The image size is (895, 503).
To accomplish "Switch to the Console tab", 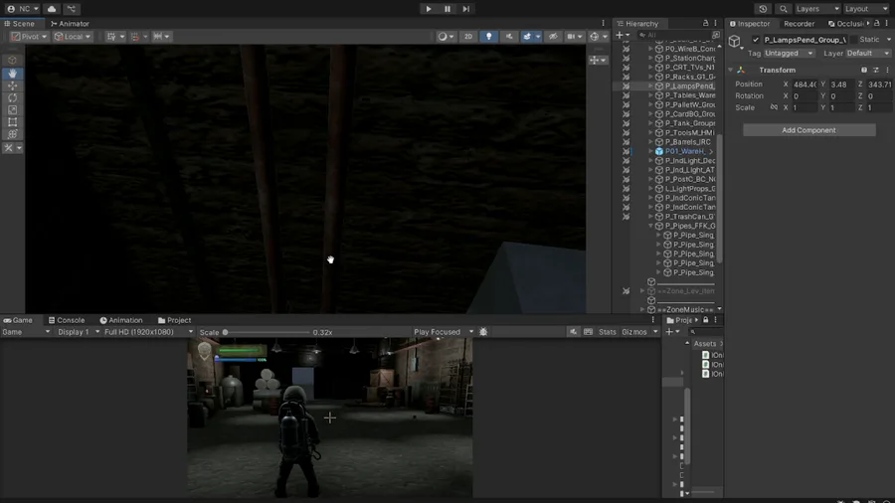I will pyautogui.click(x=67, y=320).
